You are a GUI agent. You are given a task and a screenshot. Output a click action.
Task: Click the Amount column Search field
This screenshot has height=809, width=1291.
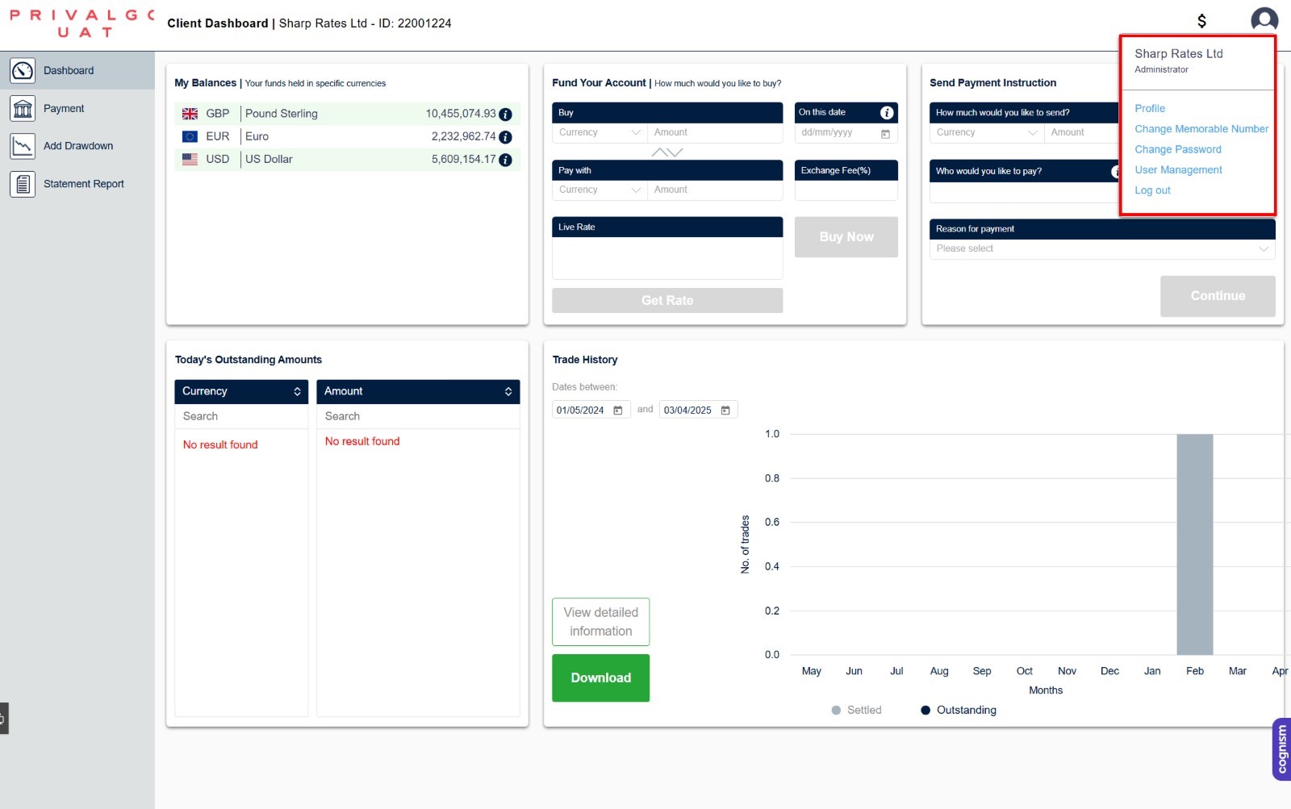tap(417, 416)
